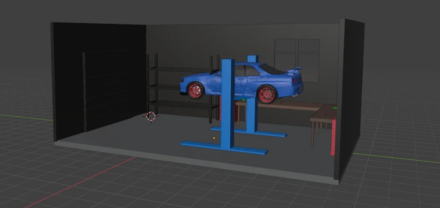The height and width of the screenshot is (208, 440).
Task: Click the car's front red wheel
Action: pos(195,90)
